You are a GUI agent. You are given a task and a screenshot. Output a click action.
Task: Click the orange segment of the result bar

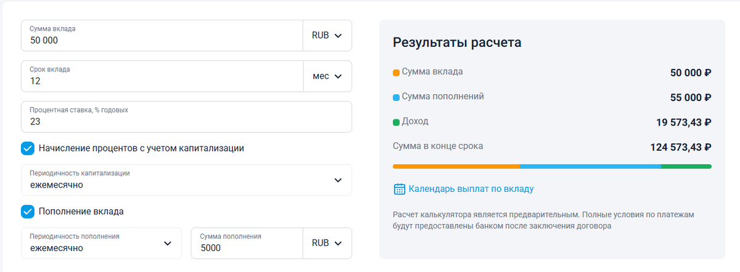(456, 166)
